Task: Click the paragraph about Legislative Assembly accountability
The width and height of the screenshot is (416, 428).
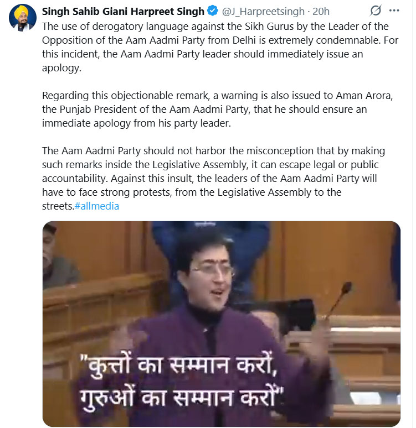Action: coord(213,178)
